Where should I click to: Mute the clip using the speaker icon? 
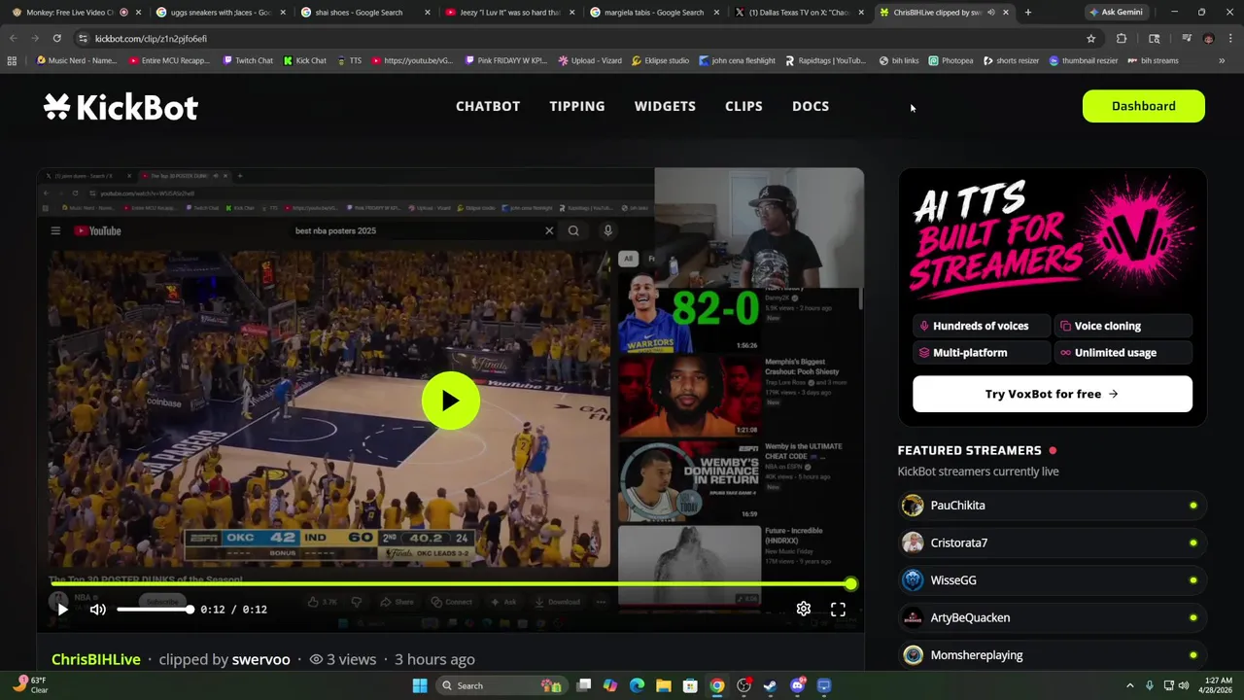point(97,610)
